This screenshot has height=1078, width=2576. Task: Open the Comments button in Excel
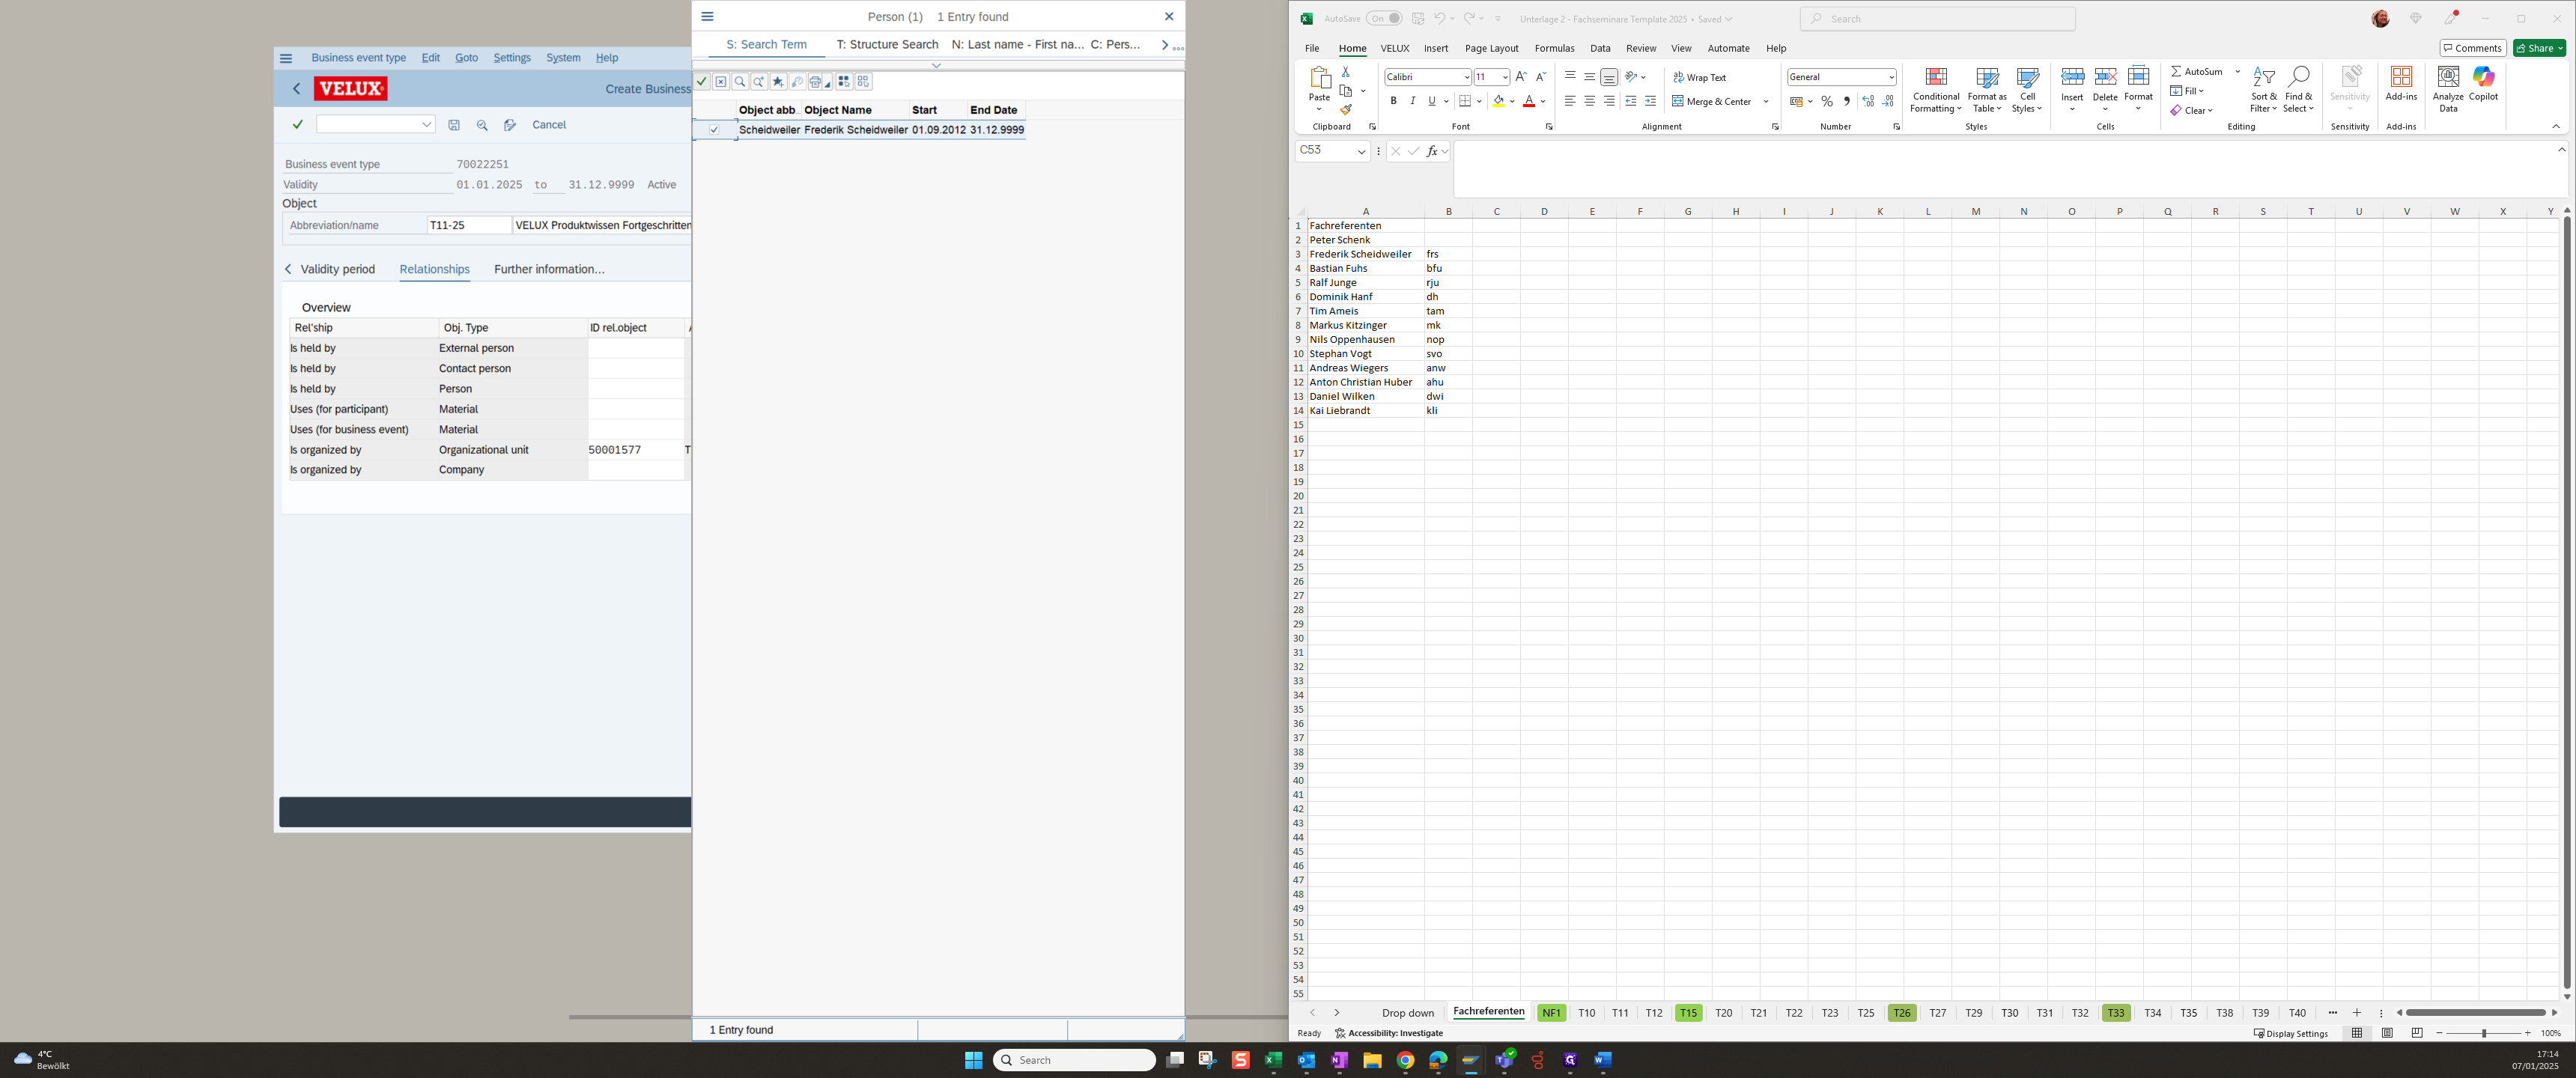click(2472, 48)
